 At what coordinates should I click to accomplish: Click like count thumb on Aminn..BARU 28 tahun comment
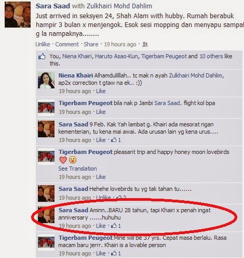click(114, 226)
